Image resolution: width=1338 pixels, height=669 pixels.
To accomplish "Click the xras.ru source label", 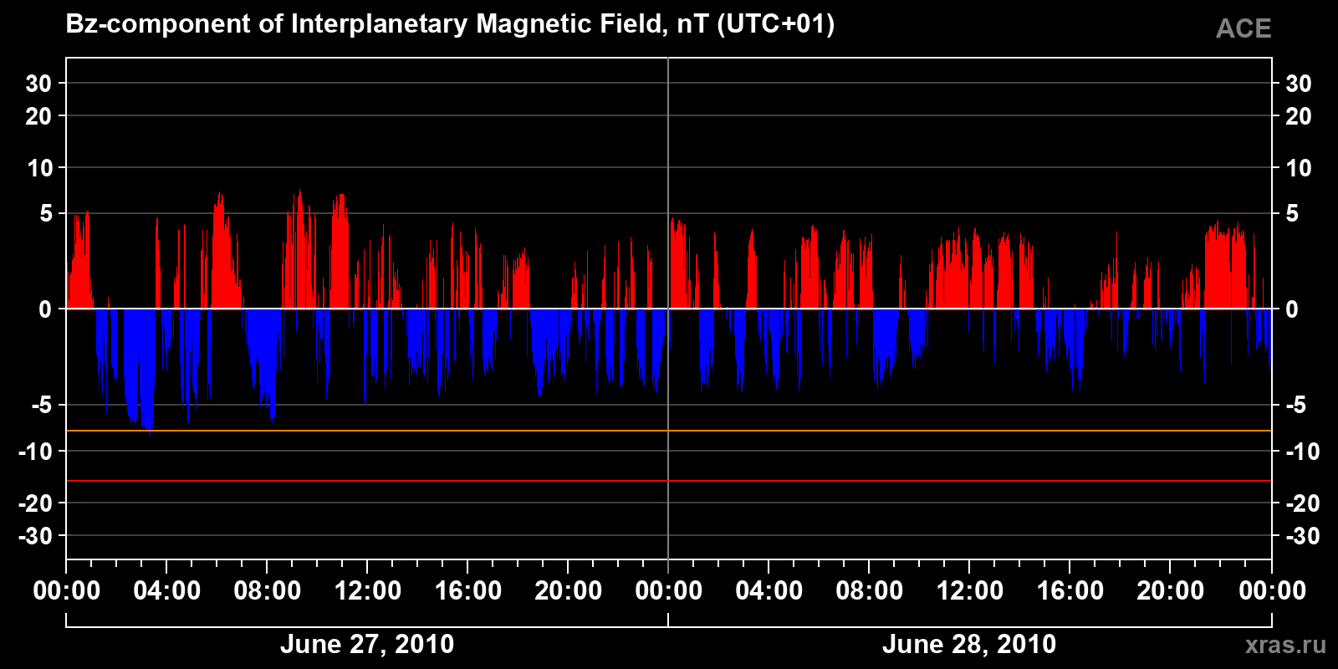I will click(1285, 645).
